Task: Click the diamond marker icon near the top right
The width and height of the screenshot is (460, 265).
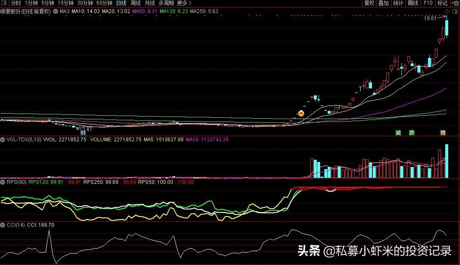Action: tap(447, 11)
